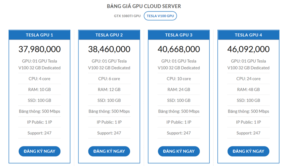Click the price 37,980,000
The height and width of the screenshot is (166, 289).
pyautogui.click(x=40, y=49)
